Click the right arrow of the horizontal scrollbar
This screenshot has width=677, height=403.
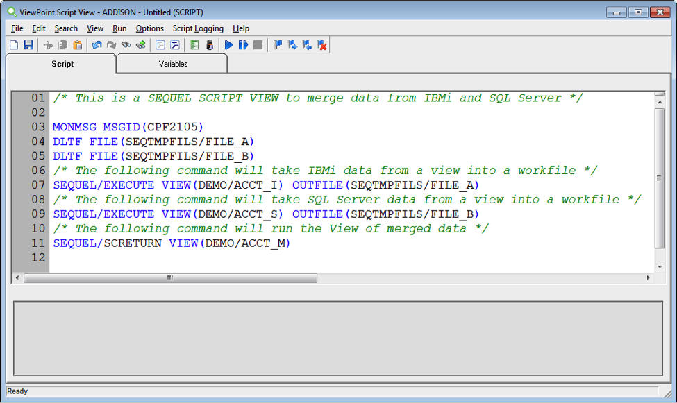653,277
